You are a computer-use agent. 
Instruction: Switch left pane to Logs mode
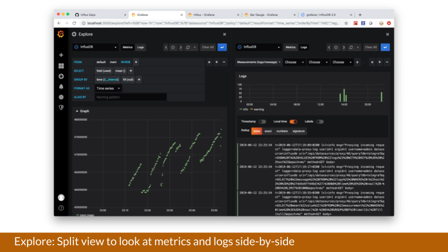tap(140, 47)
